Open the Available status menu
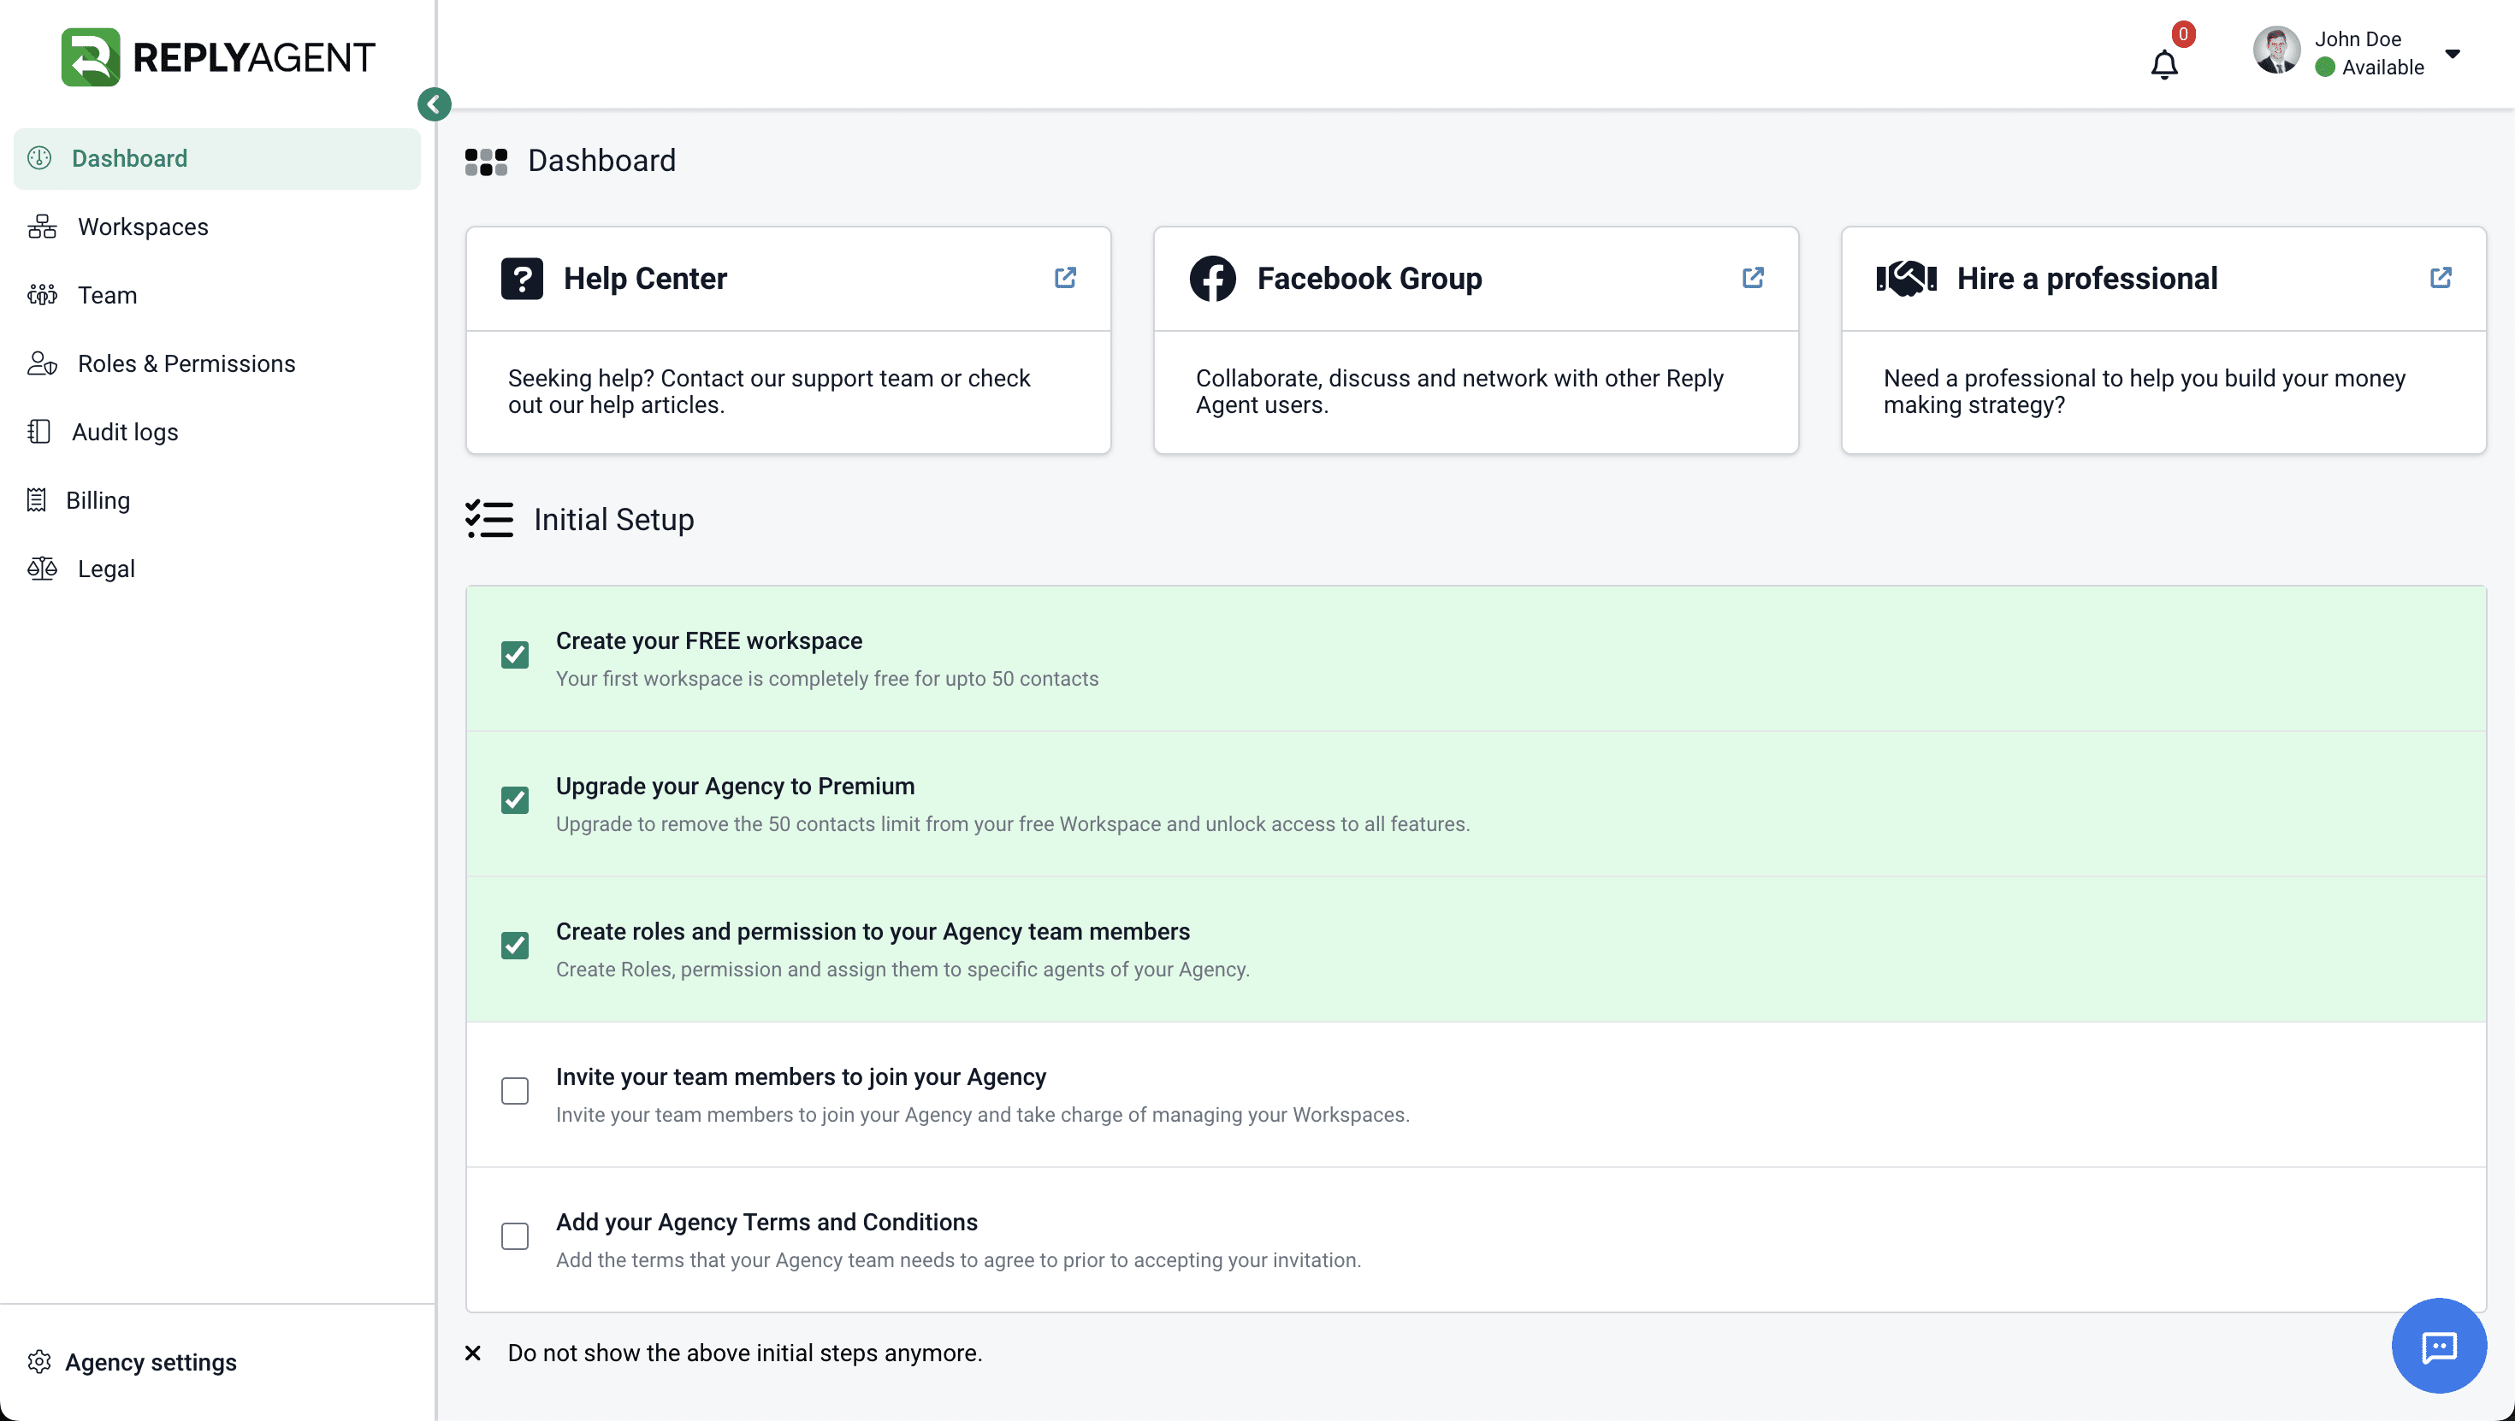The width and height of the screenshot is (2515, 1421). click(x=2370, y=68)
